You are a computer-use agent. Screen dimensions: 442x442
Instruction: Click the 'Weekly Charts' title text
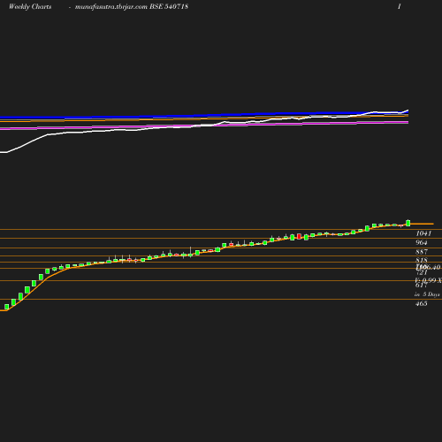click(x=30, y=6)
